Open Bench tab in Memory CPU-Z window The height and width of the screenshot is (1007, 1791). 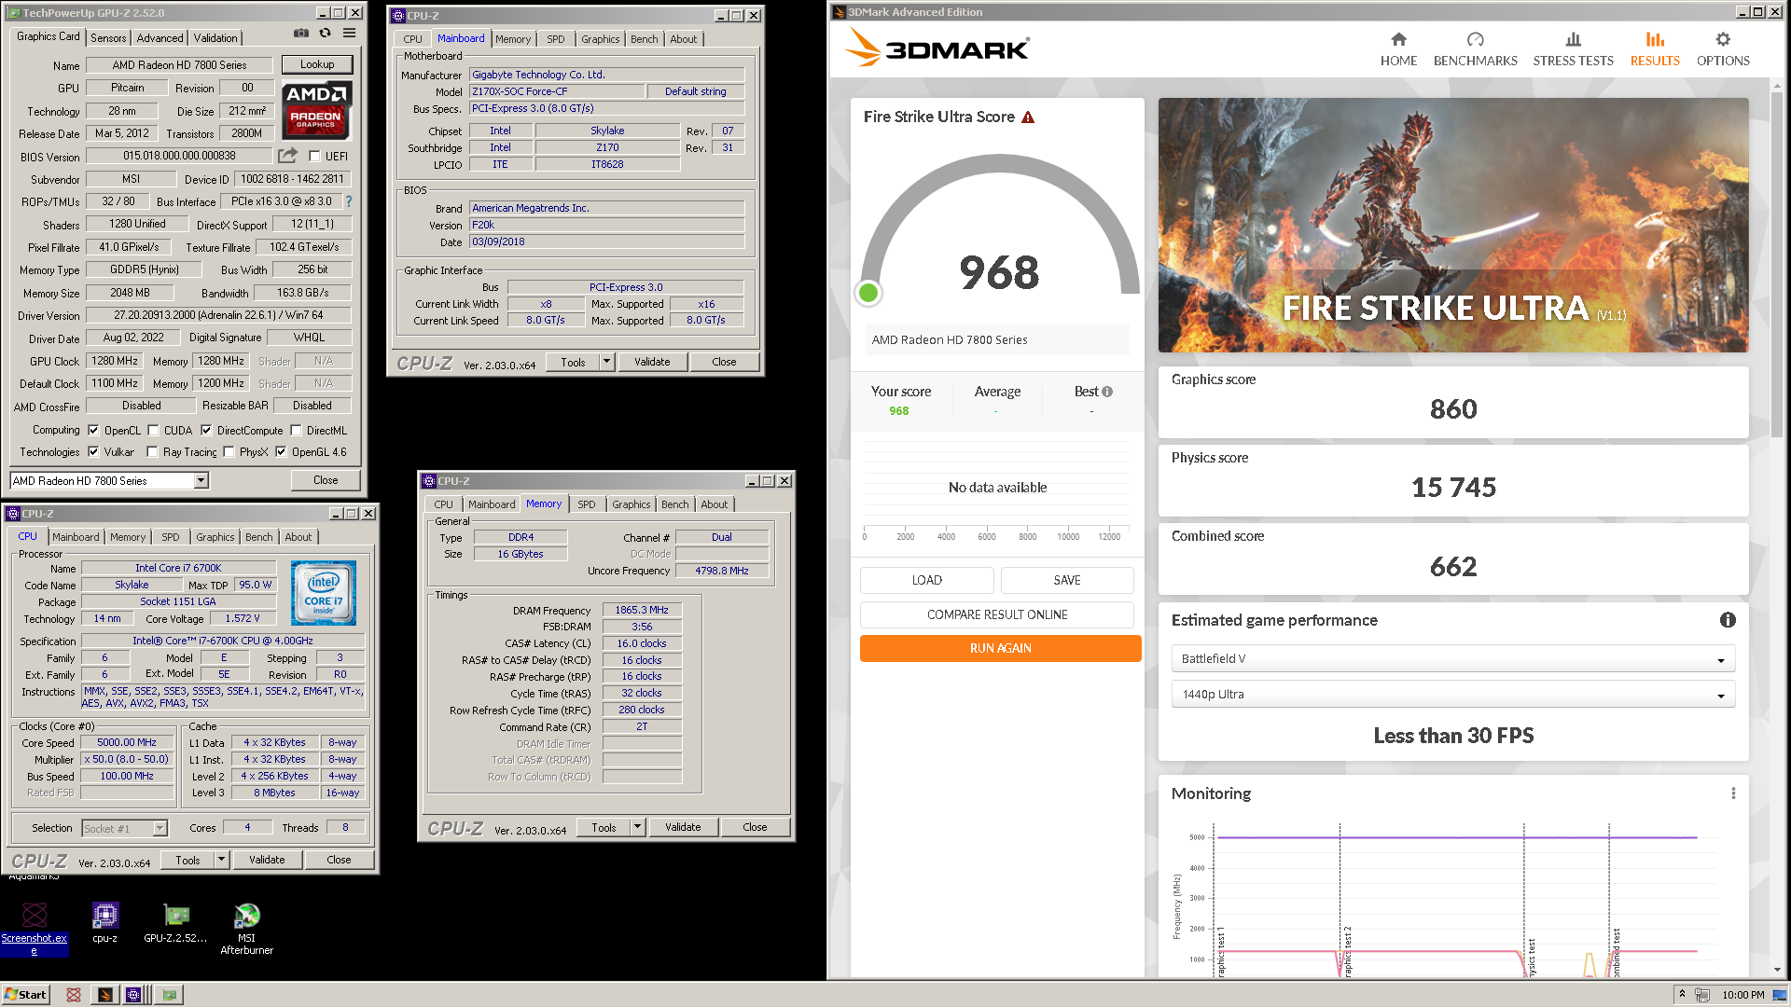(x=674, y=504)
